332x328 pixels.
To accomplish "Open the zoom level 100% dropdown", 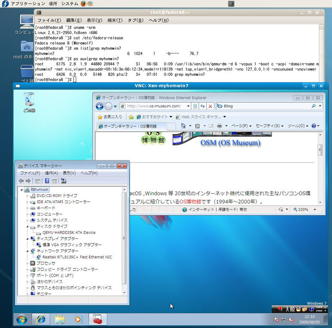I will coord(315,210).
